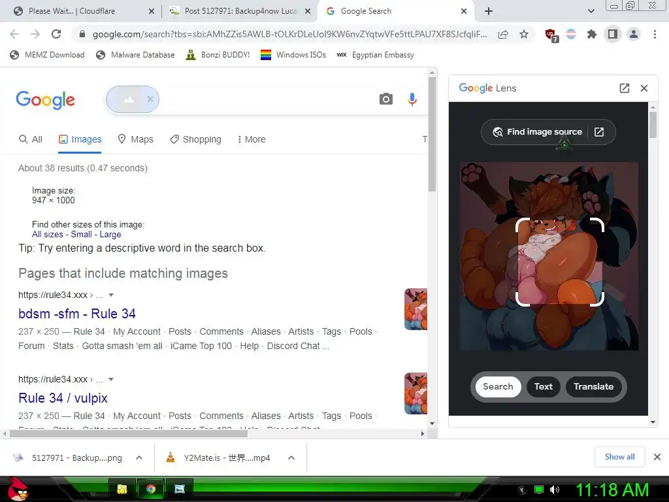Image resolution: width=669 pixels, height=502 pixels.
Task: View site info via the lock icon
Action: point(83,34)
